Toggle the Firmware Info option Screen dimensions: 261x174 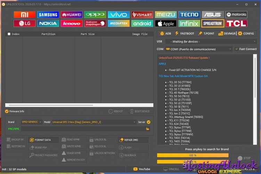click(x=7, y=111)
